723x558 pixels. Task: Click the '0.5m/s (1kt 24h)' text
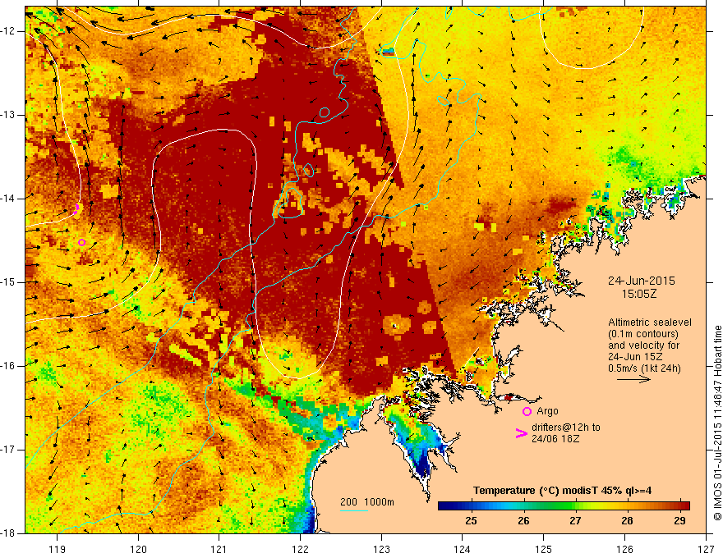644,368
